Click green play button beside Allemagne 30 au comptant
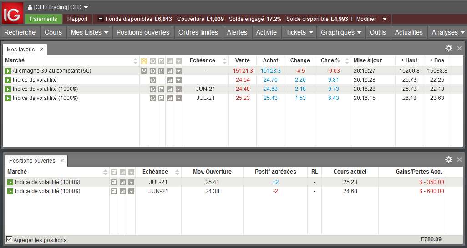The height and width of the screenshot is (248, 467). click(8, 71)
